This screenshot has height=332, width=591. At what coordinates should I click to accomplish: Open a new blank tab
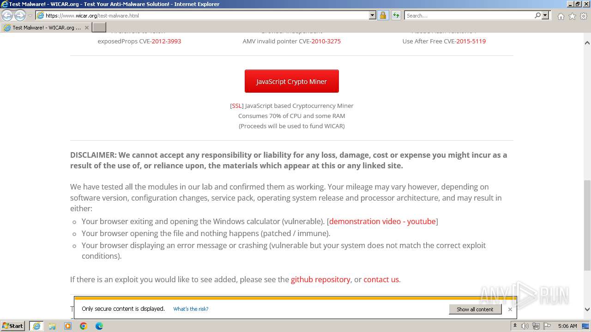tap(99, 28)
